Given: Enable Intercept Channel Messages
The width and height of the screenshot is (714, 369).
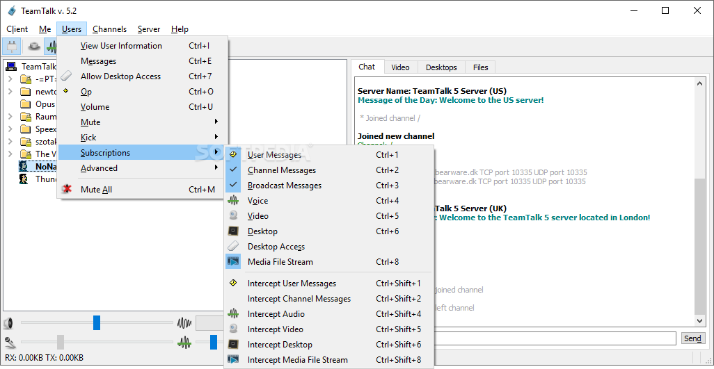Looking at the screenshot, I should [x=330, y=299].
